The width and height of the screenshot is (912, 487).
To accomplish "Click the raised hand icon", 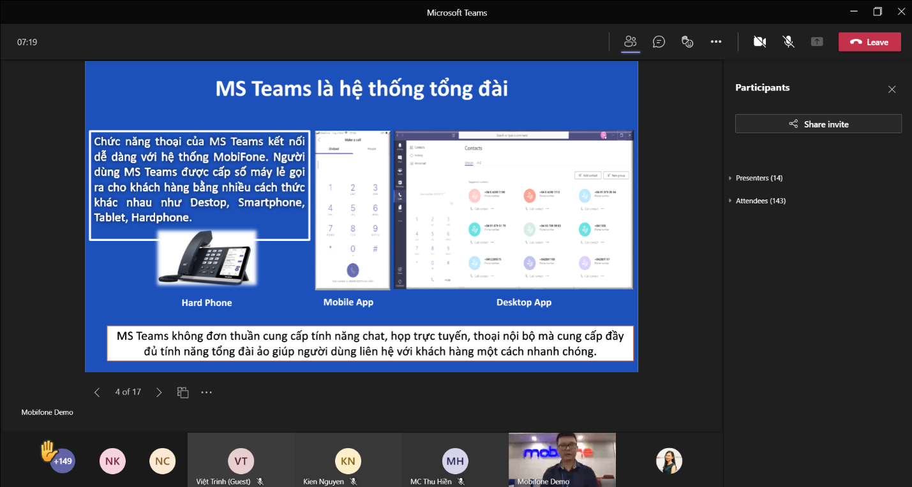I will click(49, 451).
